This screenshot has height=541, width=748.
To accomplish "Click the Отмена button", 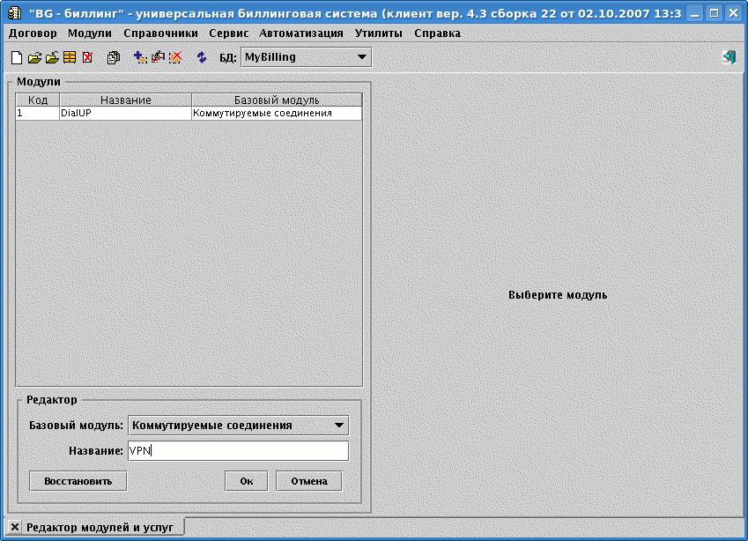I will (x=308, y=481).
